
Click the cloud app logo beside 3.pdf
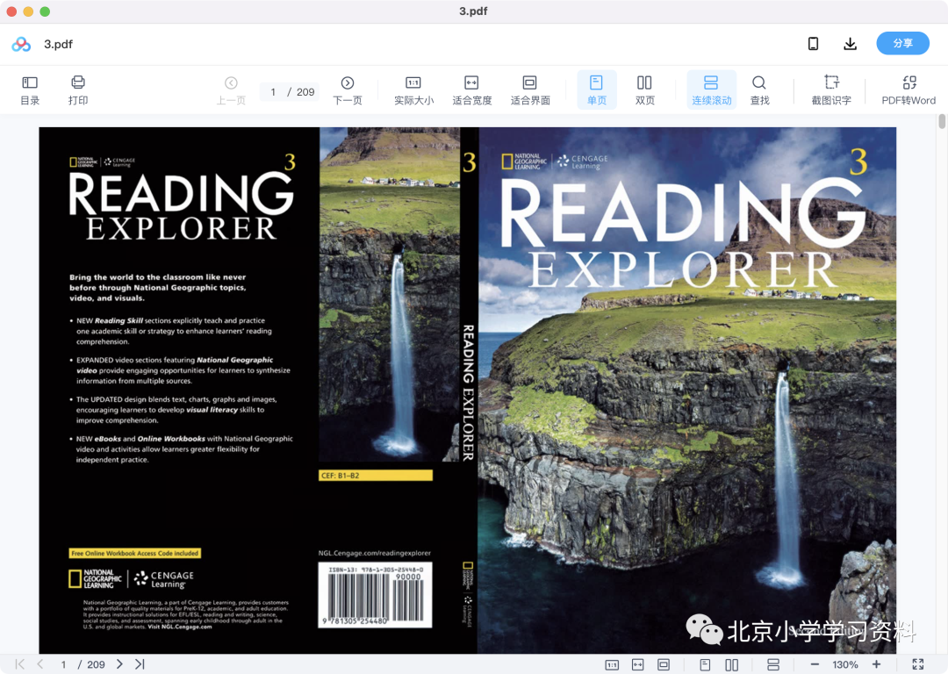click(x=21, y=44)
